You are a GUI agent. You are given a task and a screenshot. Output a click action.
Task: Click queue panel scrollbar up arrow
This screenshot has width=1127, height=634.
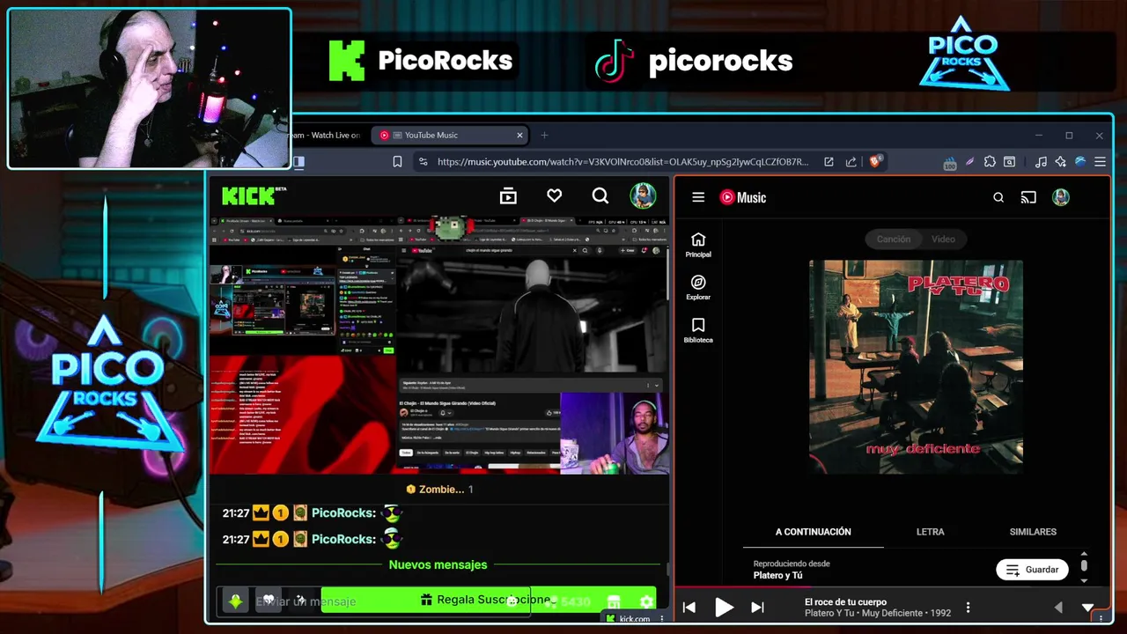click(x=1084, y=555)
